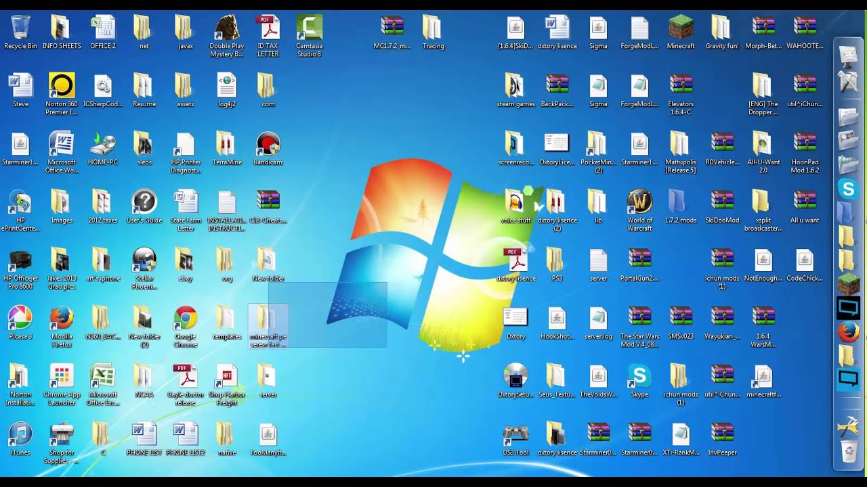Open the SkiDooMod archive file
The height and width of the screenshot is (487, 867).
click(722, 206)
